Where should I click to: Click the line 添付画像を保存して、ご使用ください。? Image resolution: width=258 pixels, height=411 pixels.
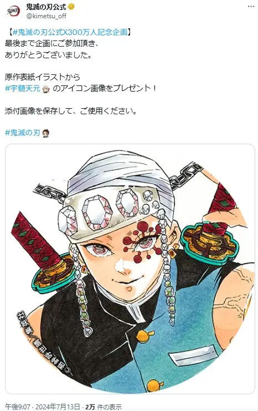coord(71,111)
